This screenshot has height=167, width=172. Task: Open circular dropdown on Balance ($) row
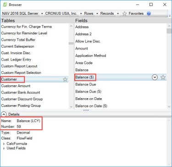[x=155, y=78]
